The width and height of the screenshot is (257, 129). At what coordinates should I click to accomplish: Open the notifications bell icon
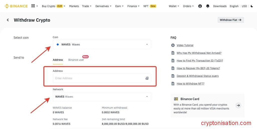208,6
